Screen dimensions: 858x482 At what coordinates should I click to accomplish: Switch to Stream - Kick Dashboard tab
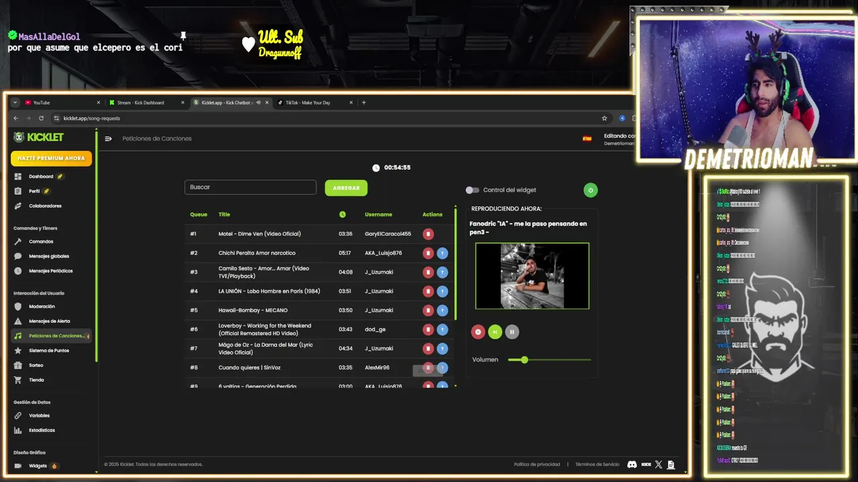pyautogui.click(x=145, y=102)
